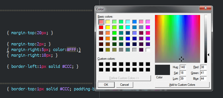
Task: Select the pale yellow swatch in top row
Action: (108, 22)
